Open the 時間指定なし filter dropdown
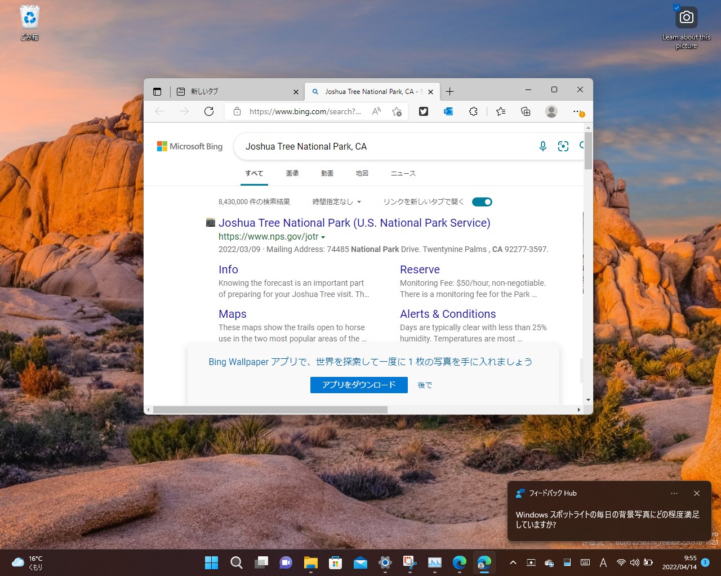The width and height of the screenshot is (721, 576). coord(337,201)
